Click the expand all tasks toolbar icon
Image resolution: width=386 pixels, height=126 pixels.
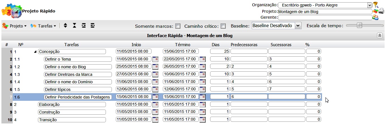coord(65,26)
